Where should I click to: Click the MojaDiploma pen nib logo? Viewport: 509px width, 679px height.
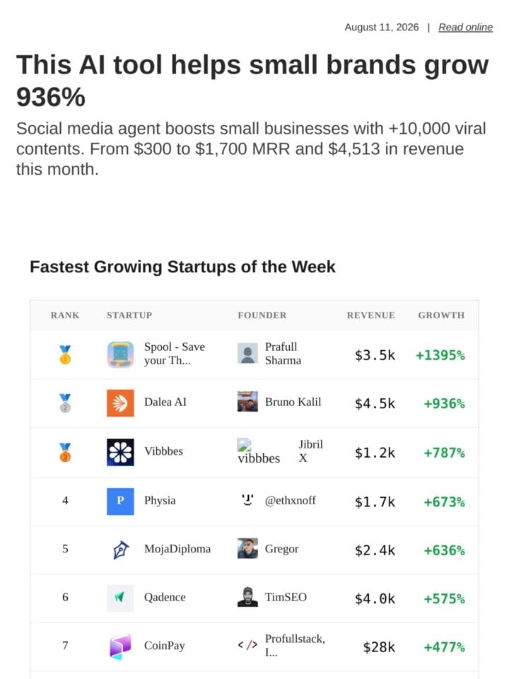click(x=120, y=550)
